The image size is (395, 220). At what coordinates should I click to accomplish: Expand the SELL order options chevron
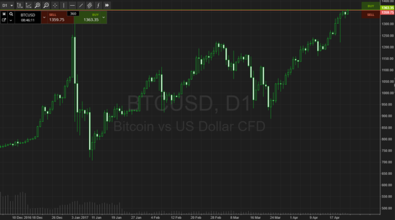pos(44,17)
